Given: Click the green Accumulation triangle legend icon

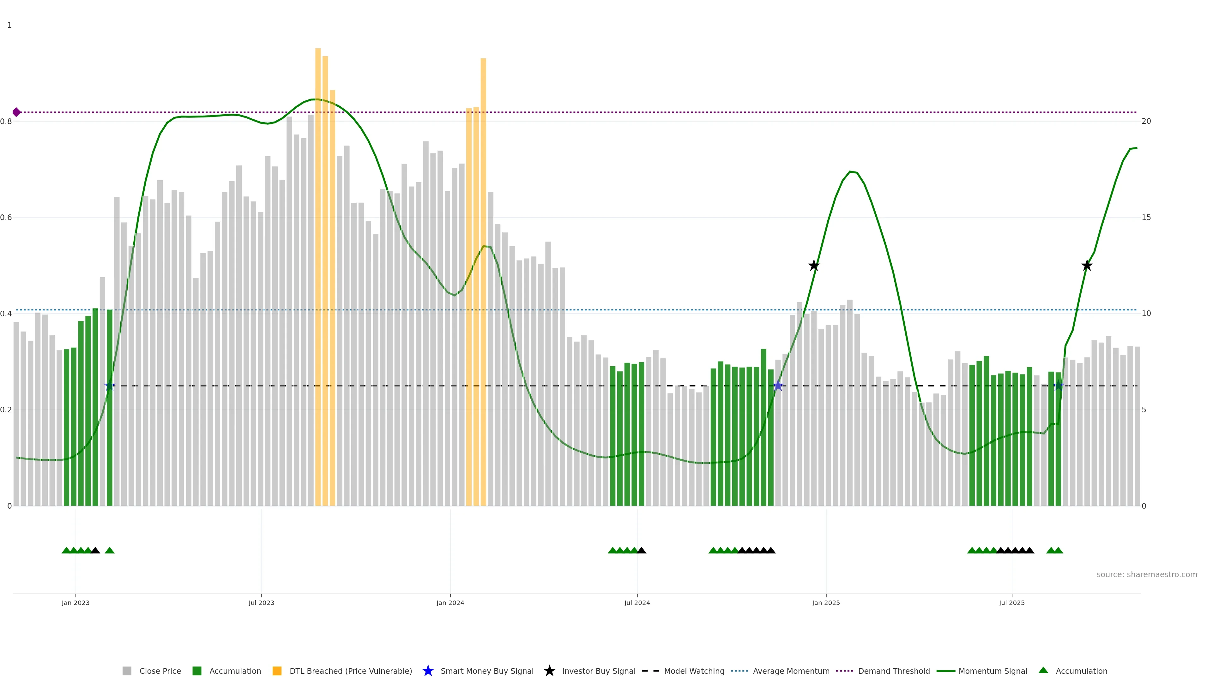Looking at the screenshot, I should click(x=1043, y=671).
